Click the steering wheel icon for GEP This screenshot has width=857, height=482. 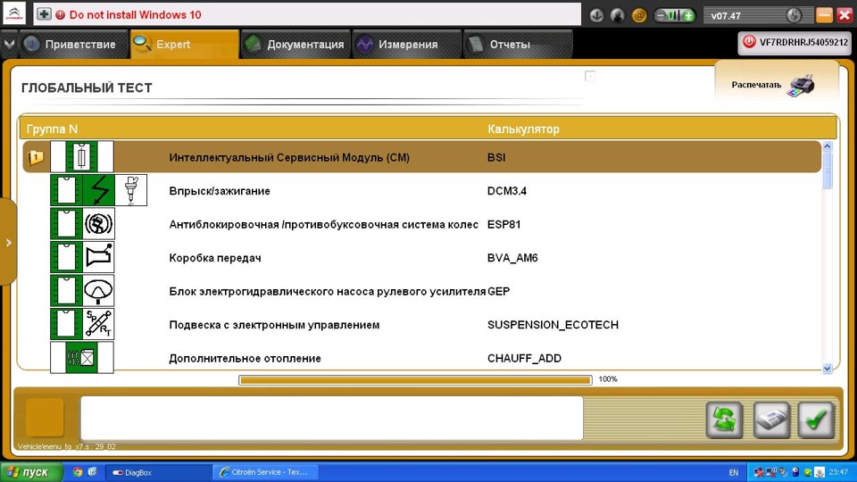98,291
